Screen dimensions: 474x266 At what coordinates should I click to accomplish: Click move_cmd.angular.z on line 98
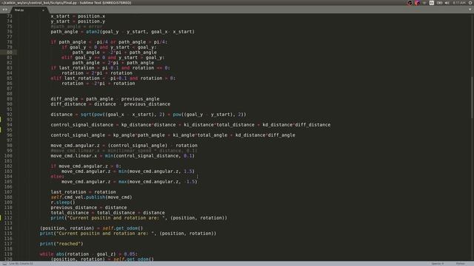(75, 146)
